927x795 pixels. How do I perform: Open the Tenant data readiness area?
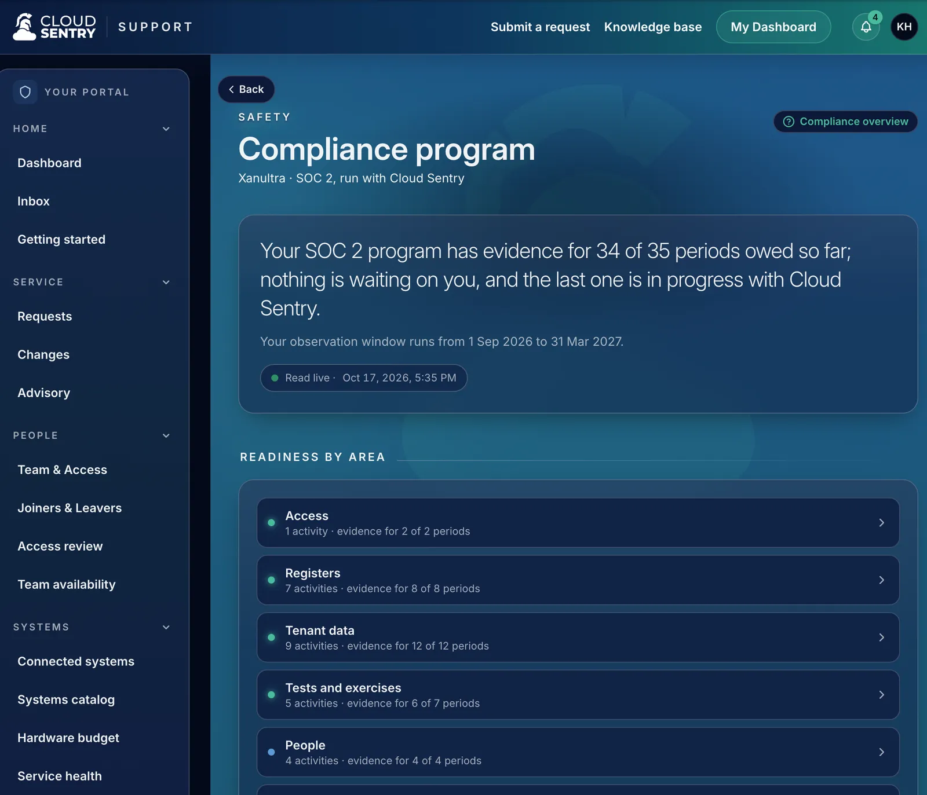pos(578,638)
